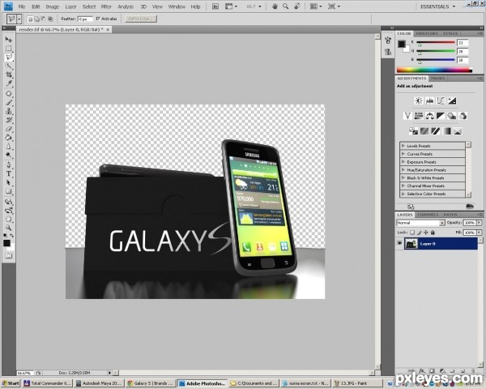The width and height of the screenshot is (486, 389).
Task: Open 13.JPG Paint from taskbar
Action: click(356, 383)
